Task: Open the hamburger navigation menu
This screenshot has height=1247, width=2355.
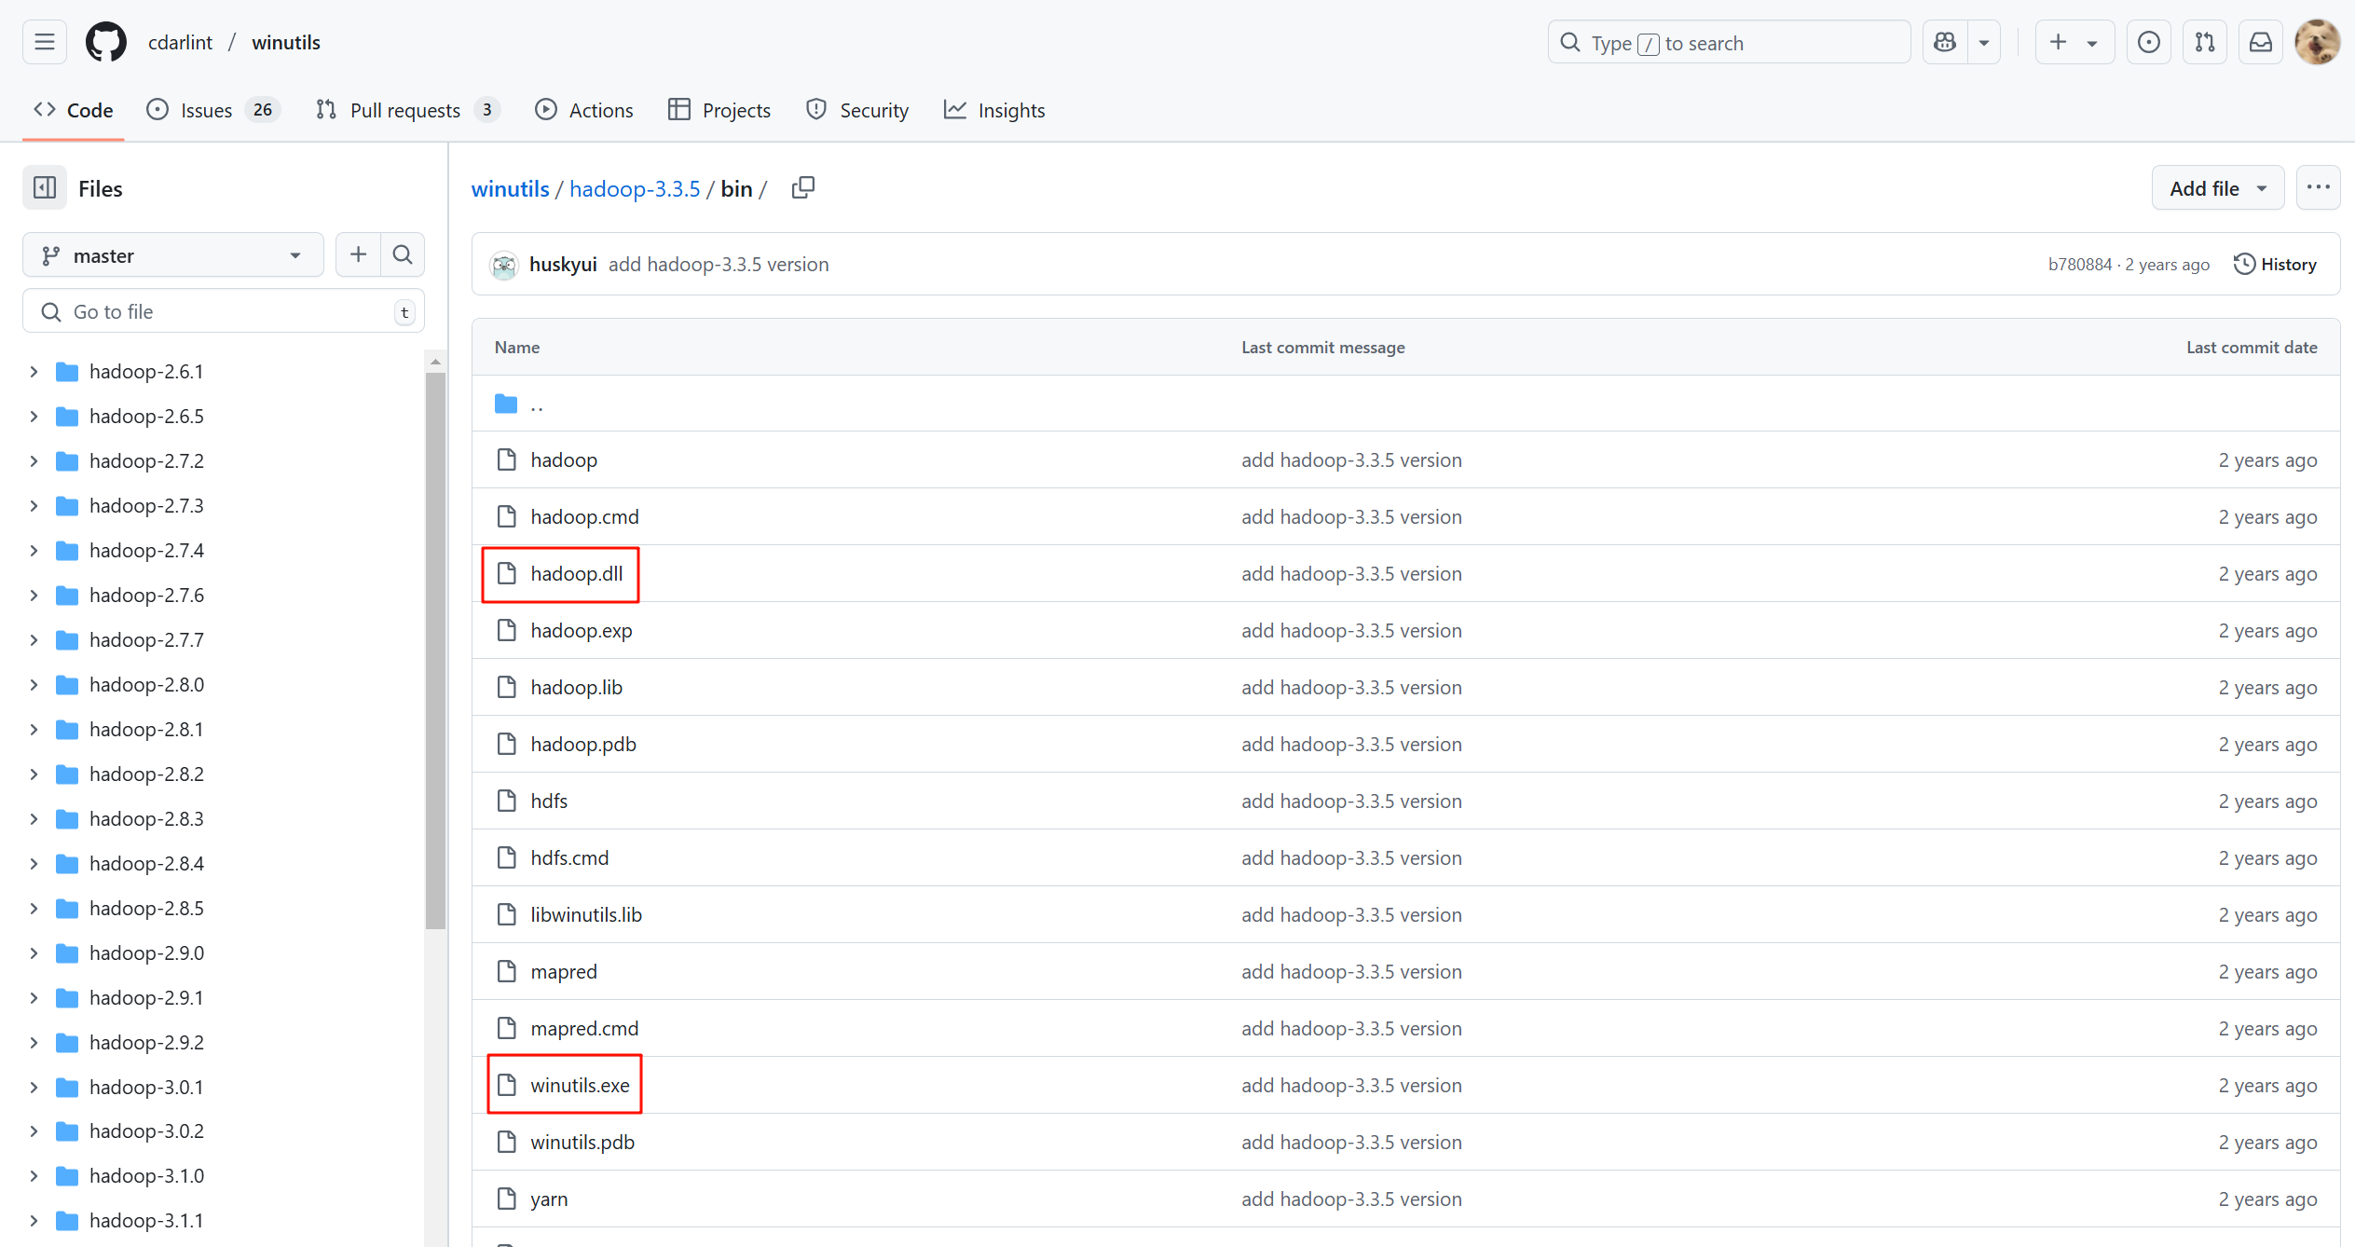Action: (x=45, y=43)
